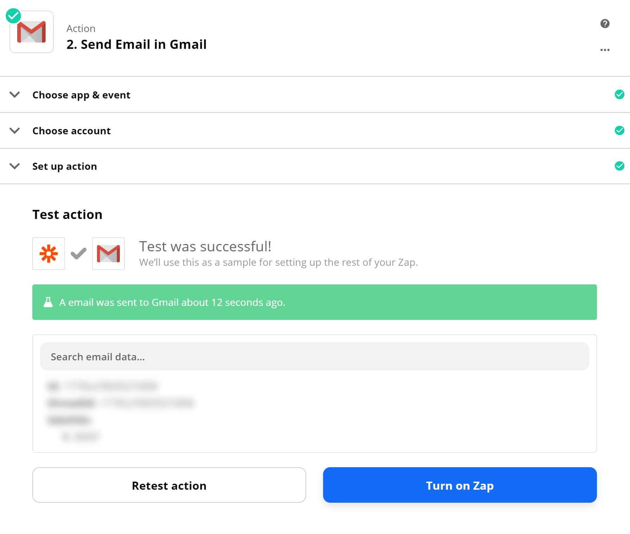Expand the Choose account chevron
Image resolution: width=630 pixels, height=534 pixels.
[x=14, y=130]
